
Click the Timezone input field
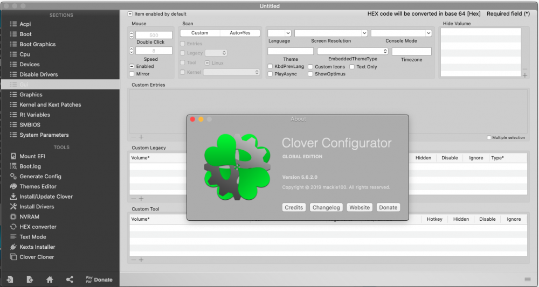[x=411, y=51]
